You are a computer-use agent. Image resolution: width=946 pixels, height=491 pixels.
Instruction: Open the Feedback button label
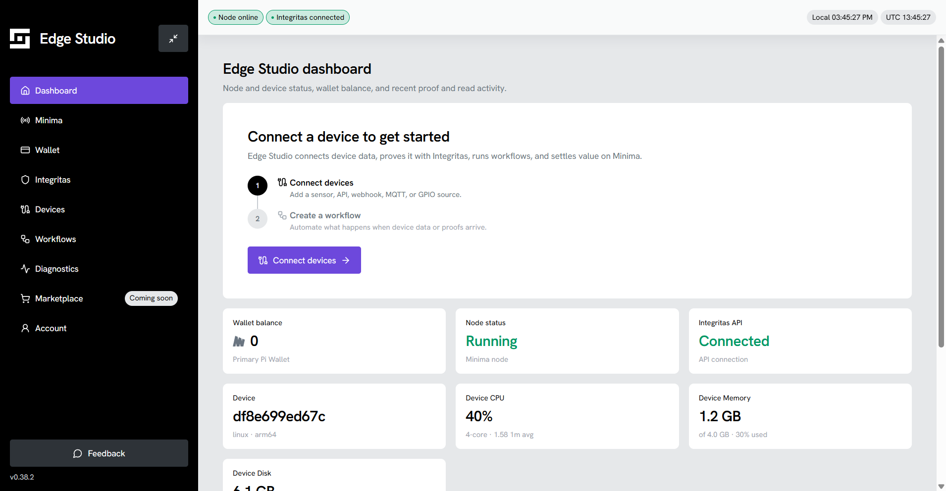(106, 453)
